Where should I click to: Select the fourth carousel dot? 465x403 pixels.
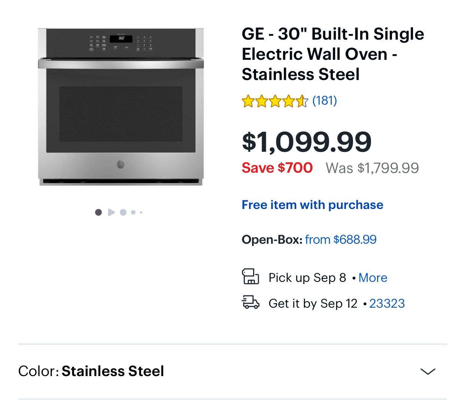133,212
